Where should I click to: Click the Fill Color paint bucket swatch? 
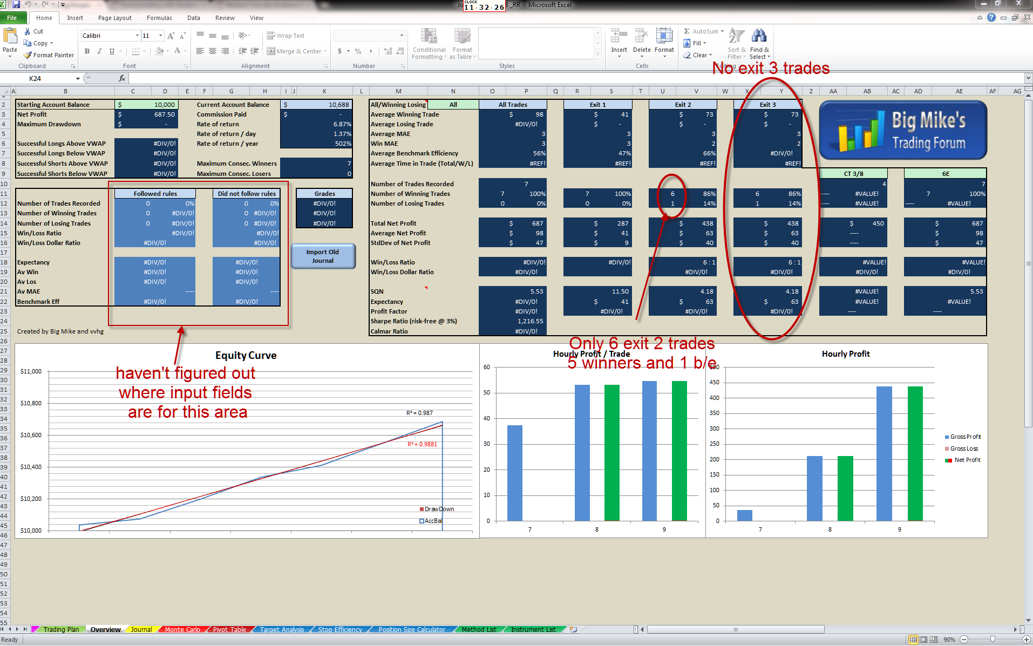point(159,51)
